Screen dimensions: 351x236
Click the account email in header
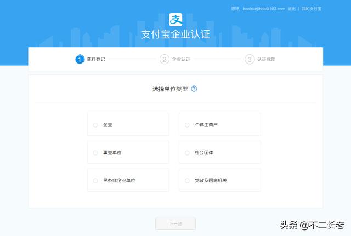(x=264, y=9)
